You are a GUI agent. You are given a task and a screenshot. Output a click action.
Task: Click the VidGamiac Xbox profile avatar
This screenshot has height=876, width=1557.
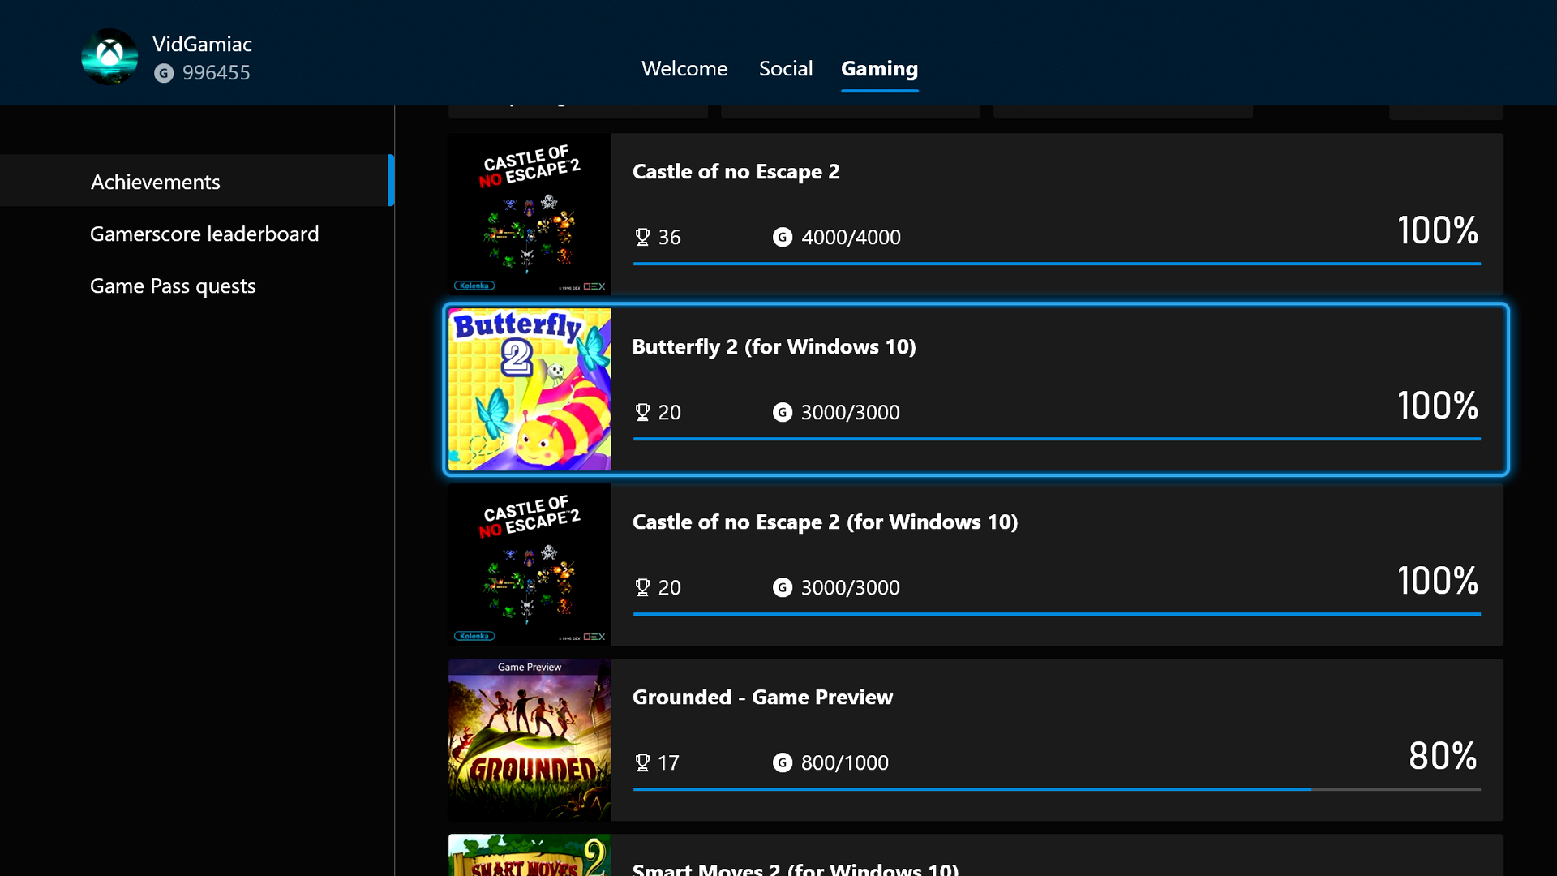(109, 57)
